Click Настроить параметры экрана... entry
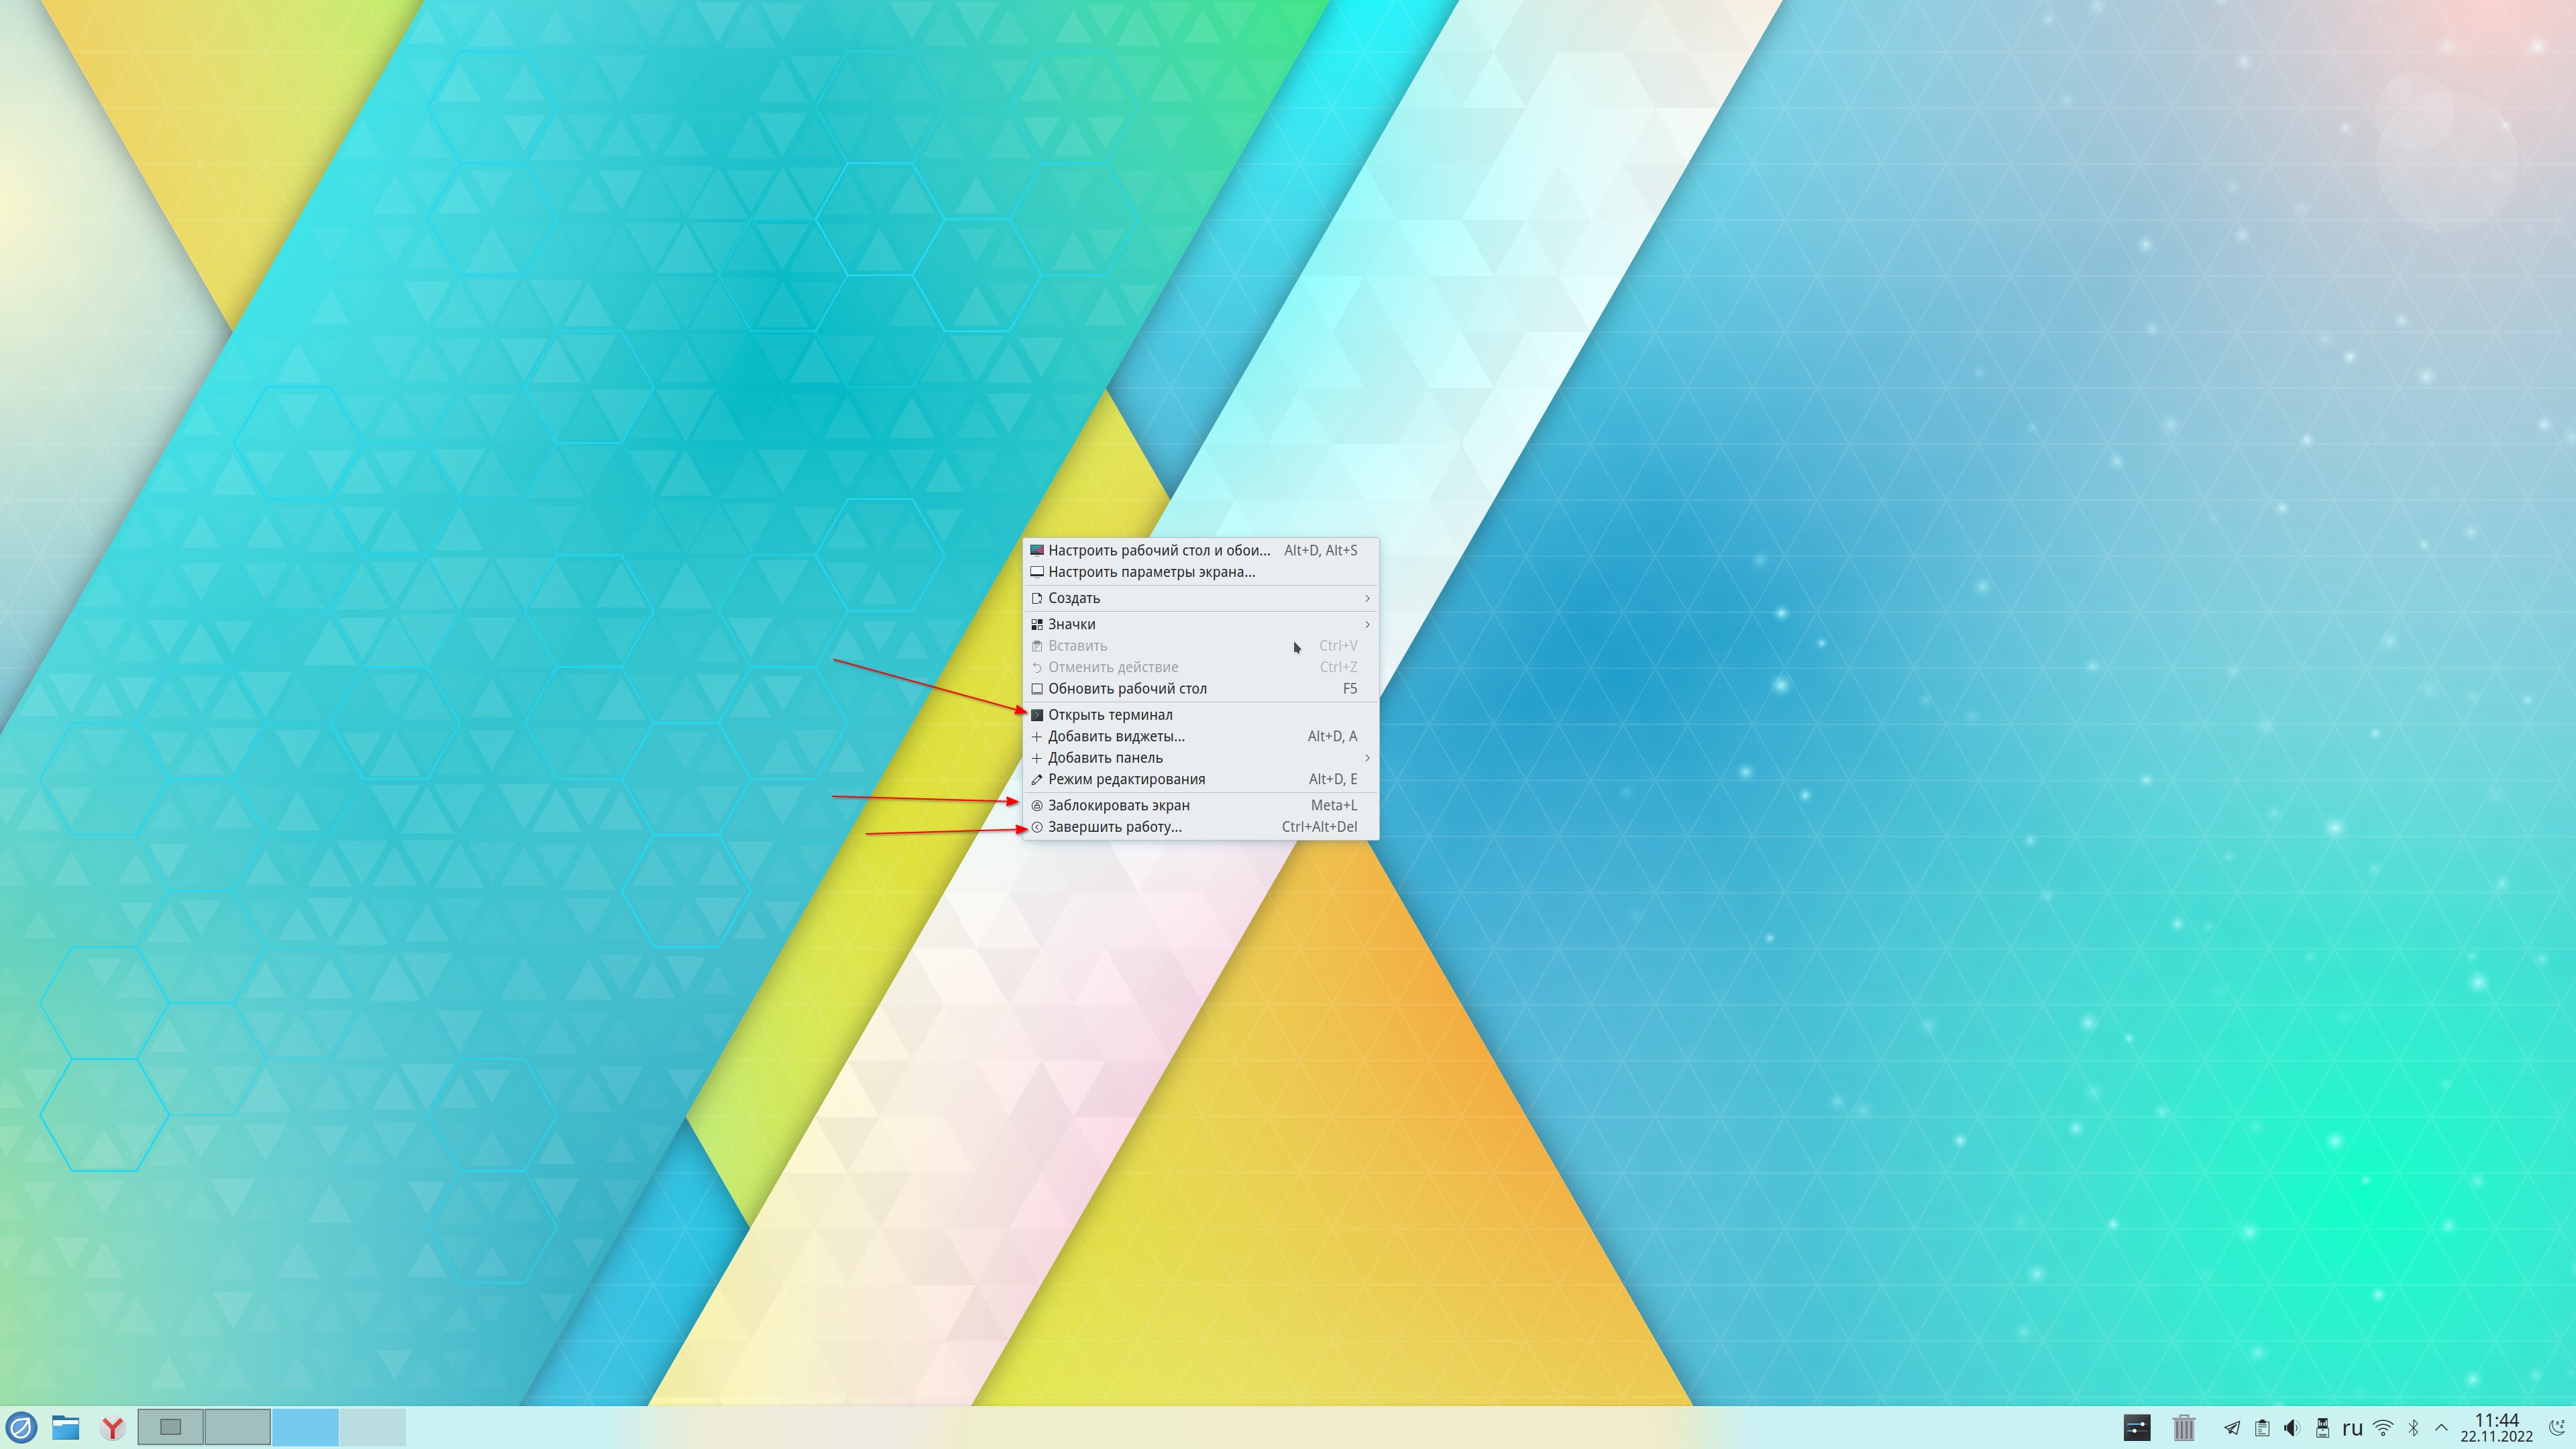Image resolution: width=2576 pixels, height=1449 pixels. [1150, 572]
